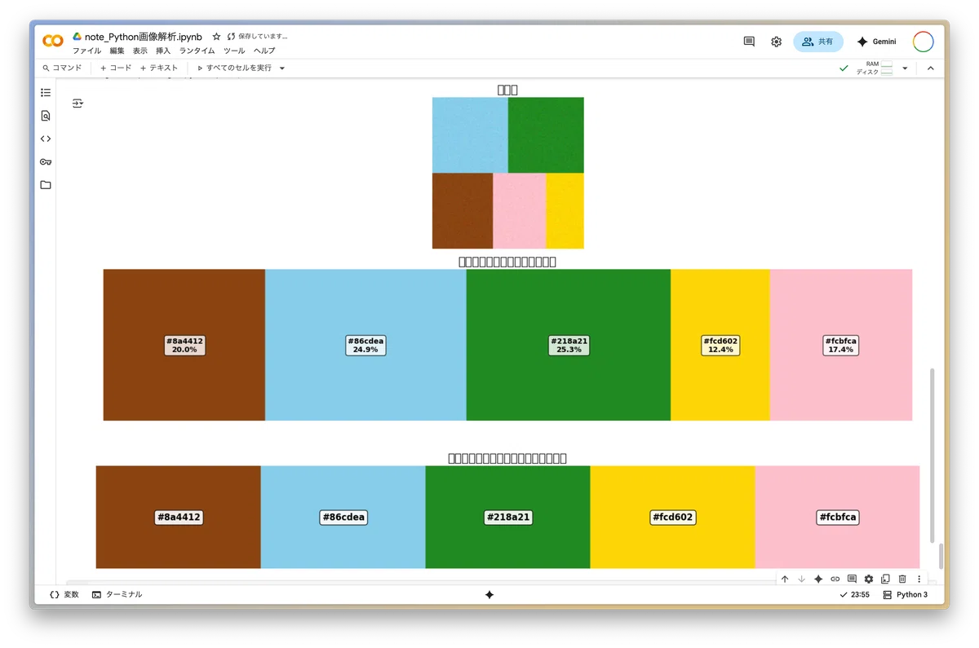
Task: Click the 共有 share button
Action: (x=817, y=42)
